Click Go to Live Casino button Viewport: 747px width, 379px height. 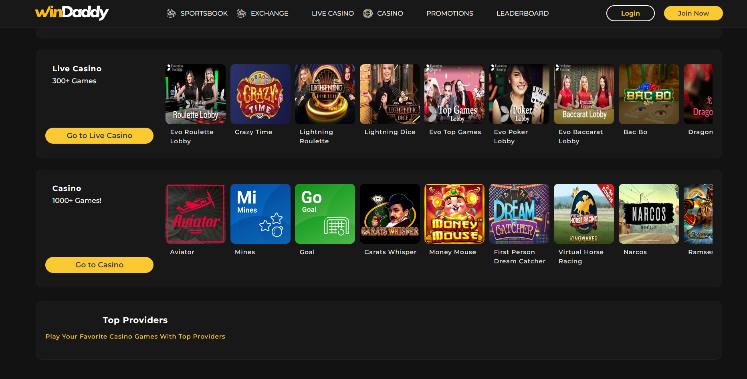click(x=99, y=136)
